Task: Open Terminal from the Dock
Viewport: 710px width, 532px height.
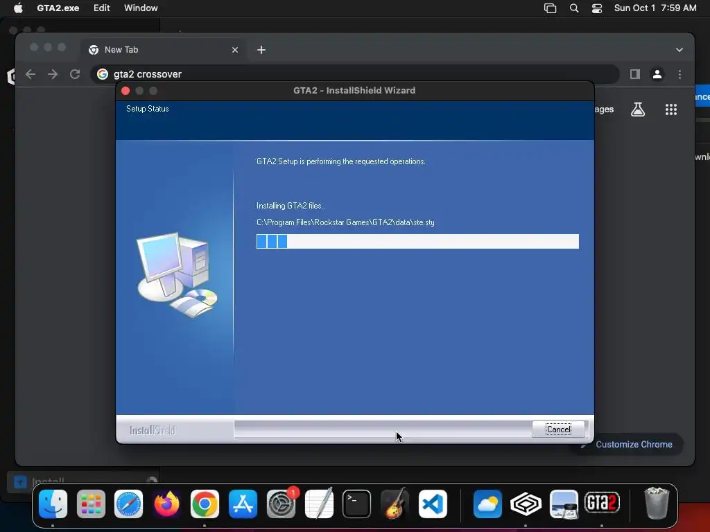Action: click(x=357, y=504)
